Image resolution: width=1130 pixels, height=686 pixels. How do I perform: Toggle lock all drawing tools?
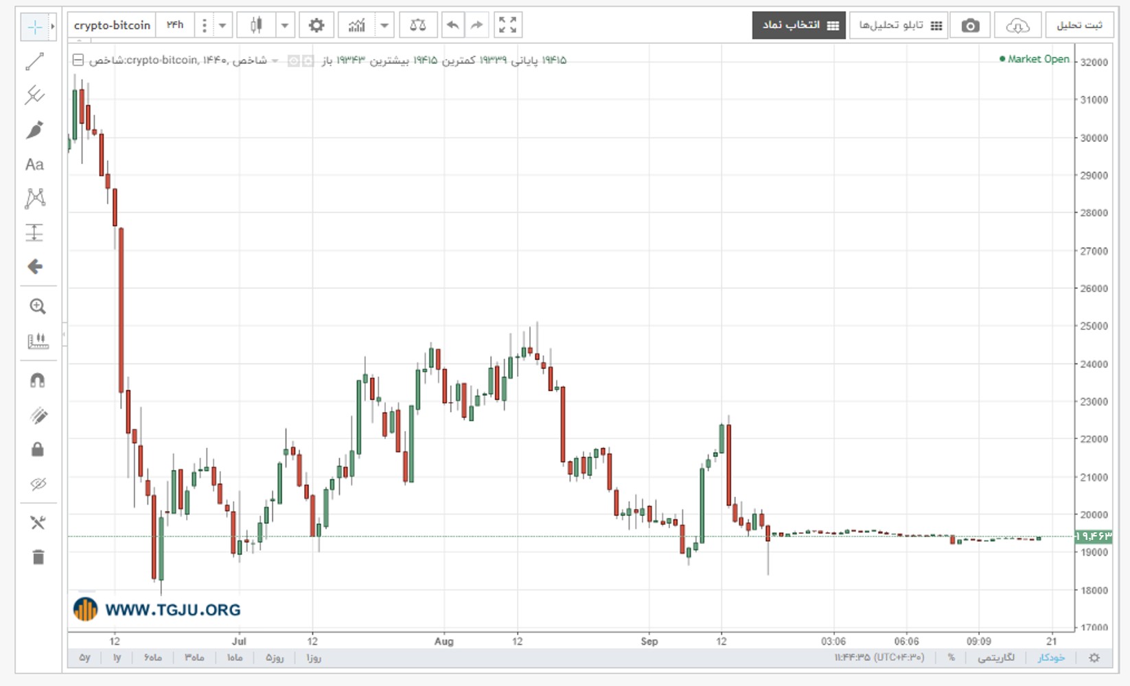point(38,449)
